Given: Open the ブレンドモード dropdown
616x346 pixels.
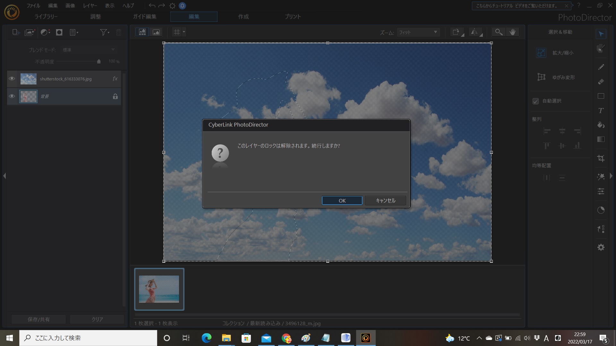Looking at the screenshot, I should (x=89, y=50).
